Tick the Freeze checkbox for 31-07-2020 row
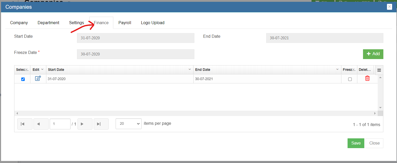Viewport: 397px width, 163px height. [x=350, y=79]
